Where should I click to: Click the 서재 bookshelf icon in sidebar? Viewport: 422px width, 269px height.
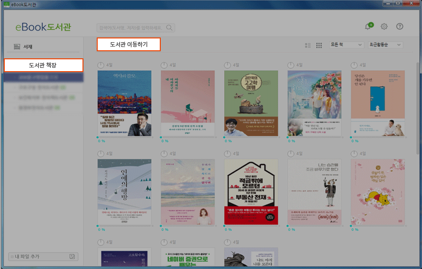pos(17,46)
